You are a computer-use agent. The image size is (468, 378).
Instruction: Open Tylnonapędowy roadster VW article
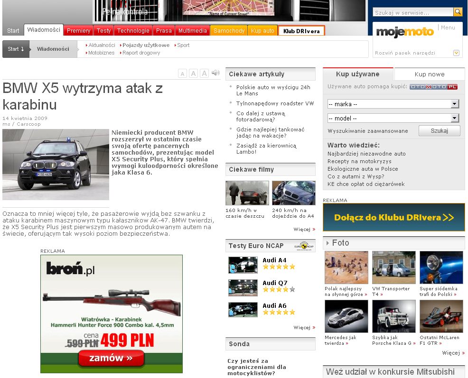coord(275,103)
